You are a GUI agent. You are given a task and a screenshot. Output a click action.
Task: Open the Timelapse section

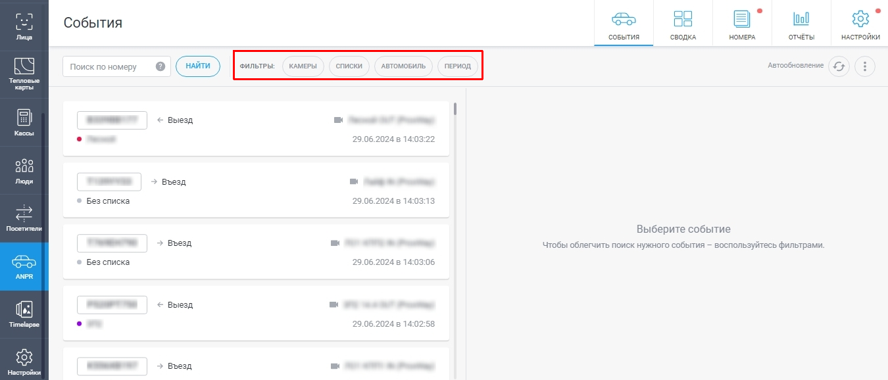coord(24,314)
